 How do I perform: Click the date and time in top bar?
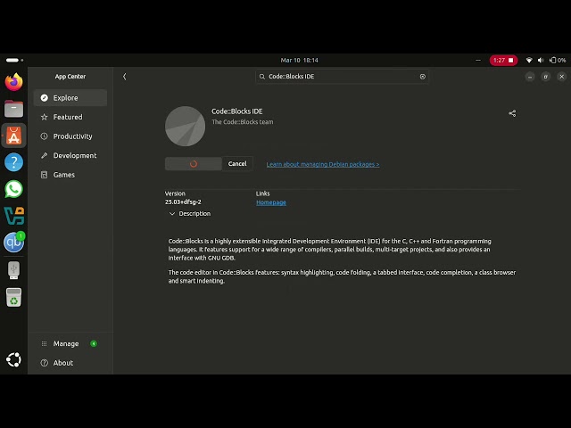(300, 60)
